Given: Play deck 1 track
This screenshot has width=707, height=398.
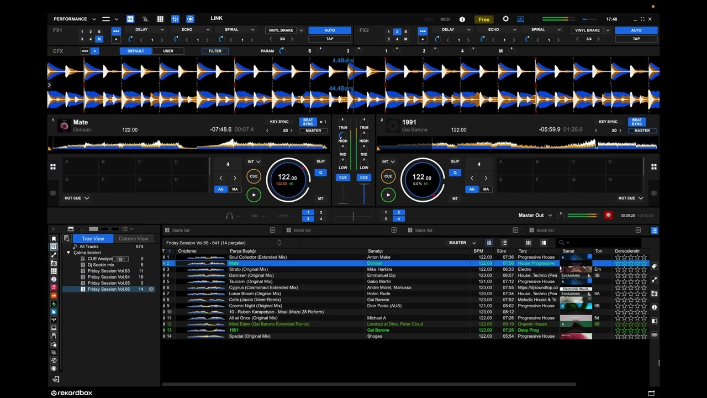Looking at the screenshot, I should point(254,195).
